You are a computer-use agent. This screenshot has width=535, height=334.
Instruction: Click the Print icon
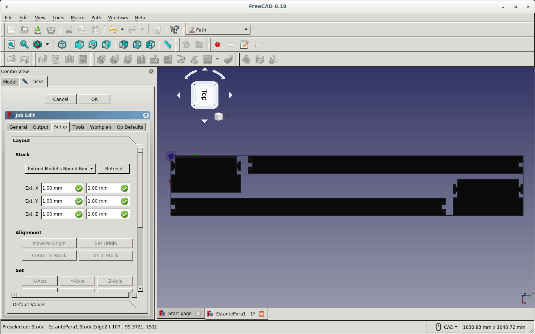[51, 30]
